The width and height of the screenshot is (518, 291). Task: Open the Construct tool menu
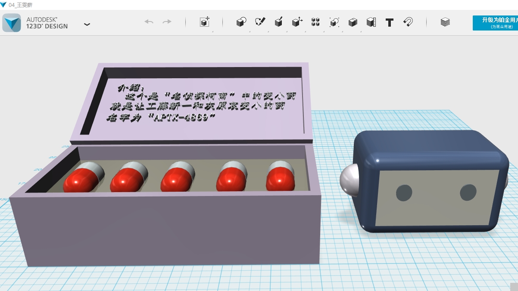coord(278,22)
